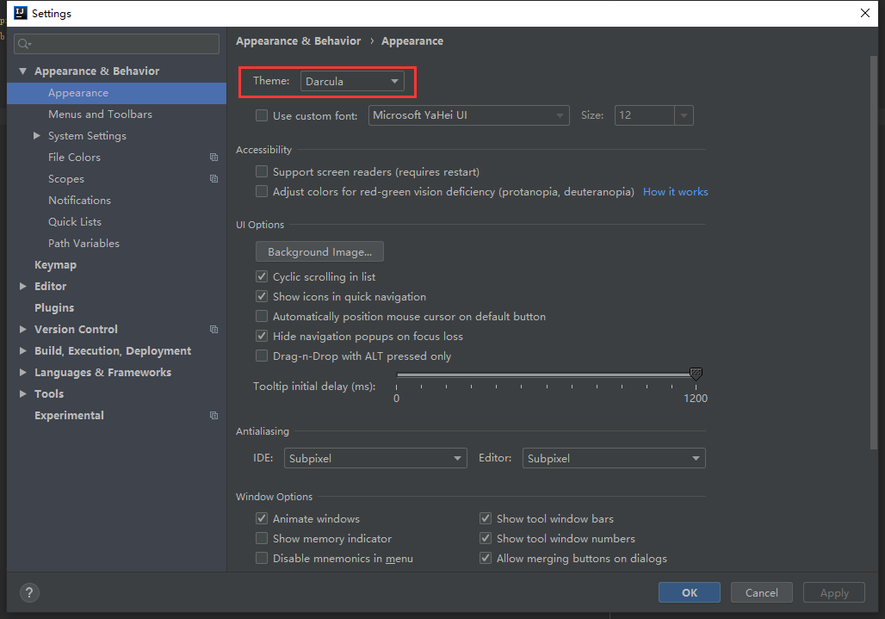Image resolution: width=885 pixels, height=619 pixels.
Task: Click the settings panel vertical scrollbar
Action: click(874, 252)
